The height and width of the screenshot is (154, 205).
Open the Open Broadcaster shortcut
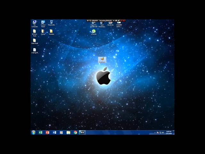pos(102,25)
